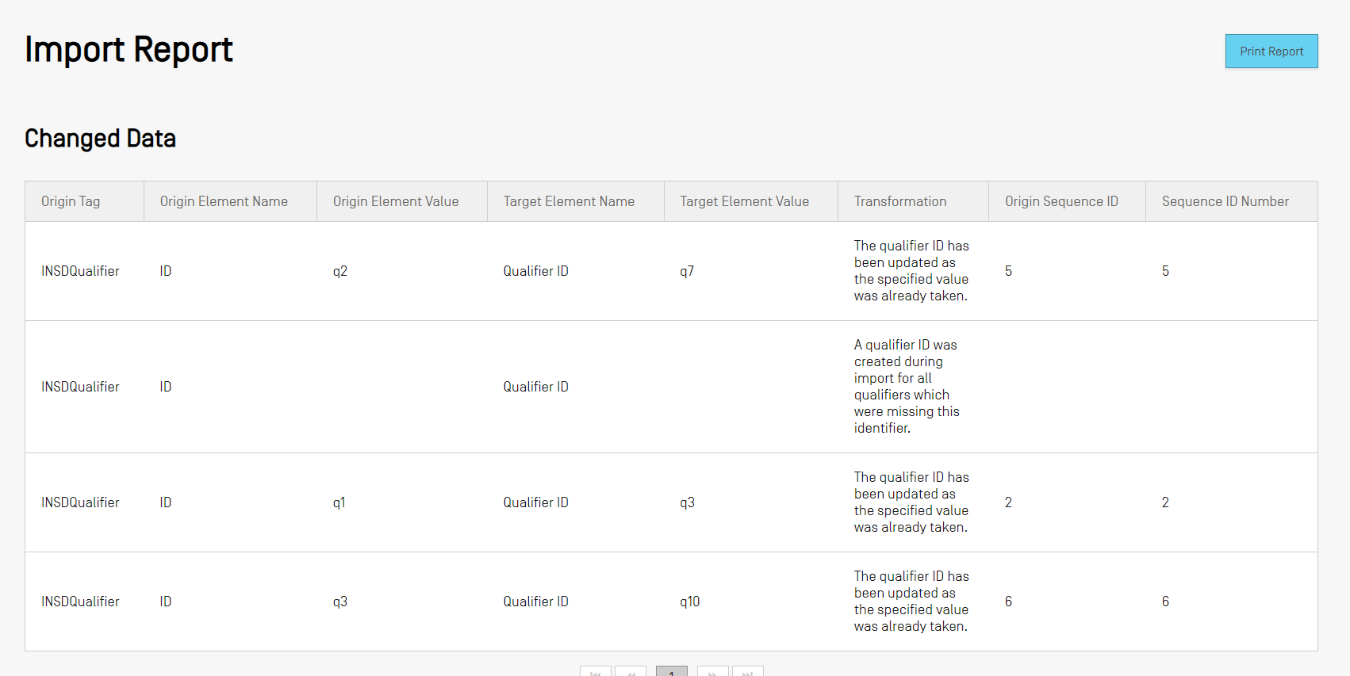This screenshot has height=676, width=1350.
Task: Sort by Origin Element Name column
Action: (x=224, y=201)
